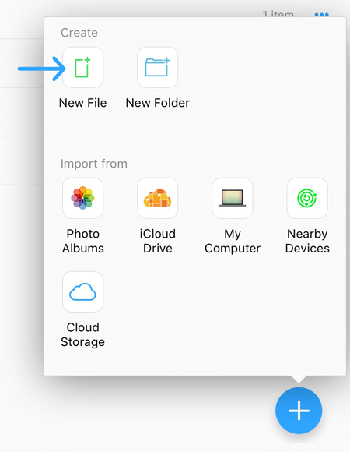This screenshot has height=452, width=350.
Task: Click the "Create" section header
Action: point(79,33)
